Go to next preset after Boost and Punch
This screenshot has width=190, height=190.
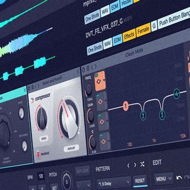click(38, 86)
